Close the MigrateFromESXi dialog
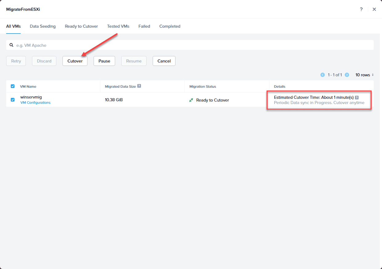Viewport: 382px width, 269px height. click(374, 9)
